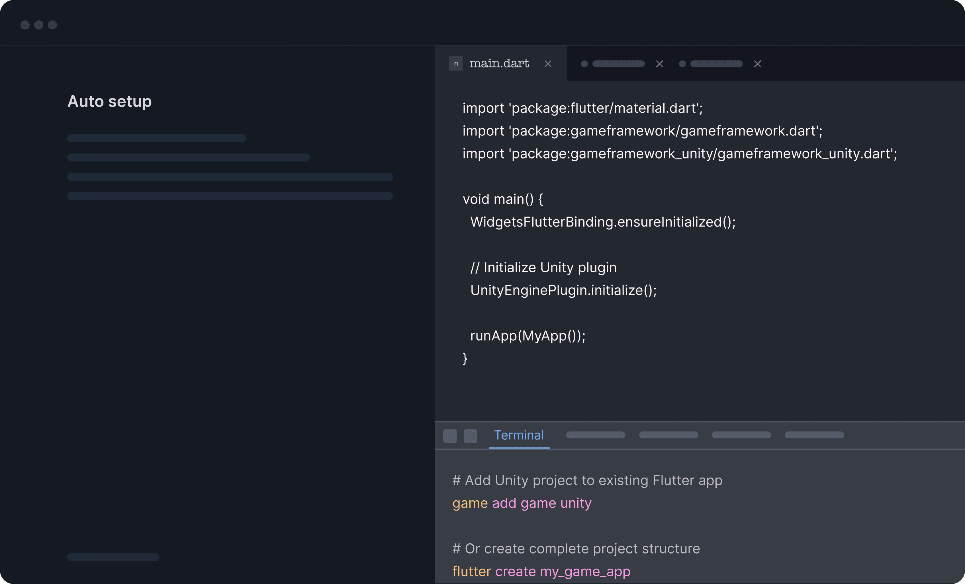Click the 'flutter create my_game_app' command
The height and width of the screenshot is (584, 965).
(x=541, y=571)
